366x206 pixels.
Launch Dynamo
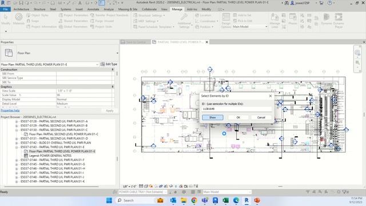pyautogui.click(x=327, y=19)
